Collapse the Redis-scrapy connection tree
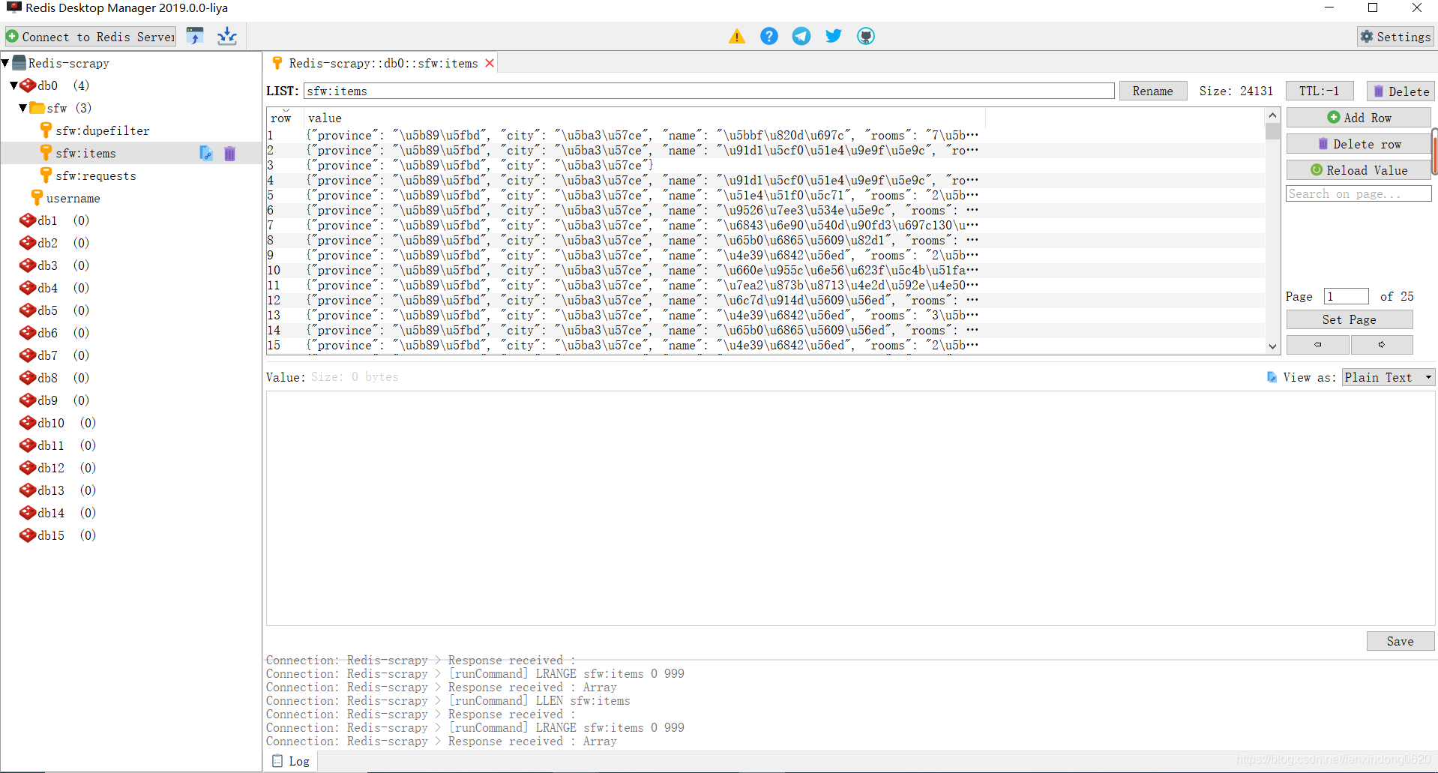The width and height of the screenshot is (1438, 773). 6,63
